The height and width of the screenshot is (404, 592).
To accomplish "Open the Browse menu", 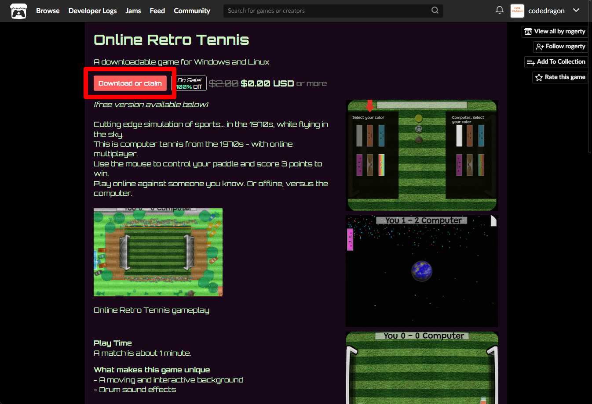I will coord(48,11).
